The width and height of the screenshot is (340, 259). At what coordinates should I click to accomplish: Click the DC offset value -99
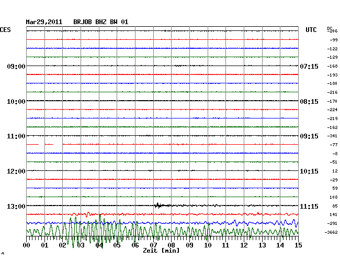pyautogui.click(x=334, y=40)
